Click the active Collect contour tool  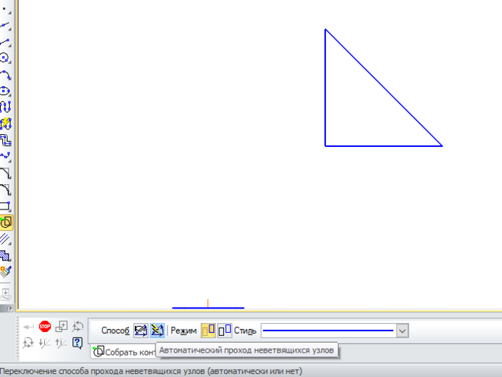coord(6,222)
